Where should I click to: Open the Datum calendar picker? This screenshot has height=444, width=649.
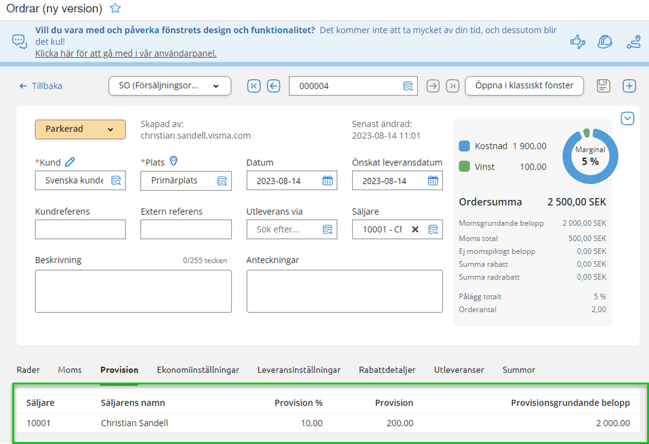click(x=327, y=180)
